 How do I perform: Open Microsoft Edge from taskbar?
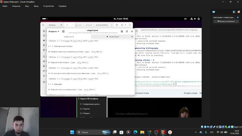135,132
